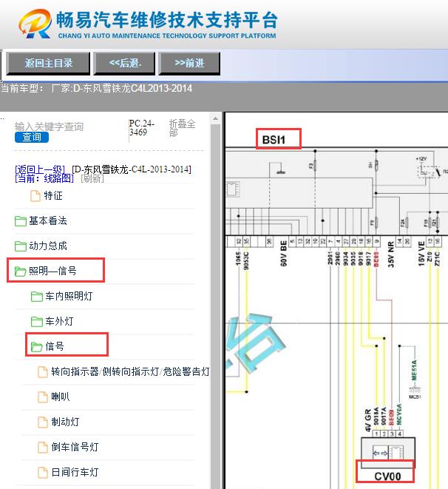448x489 pixels.
Task: Open the 返回上一级 link
Action: tap(40, 169)
